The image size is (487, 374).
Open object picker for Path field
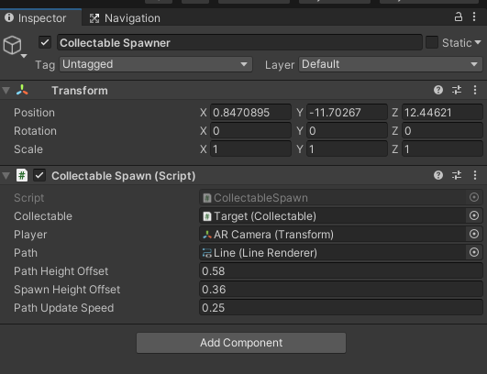pyautogui.click(x=474, y=252)
